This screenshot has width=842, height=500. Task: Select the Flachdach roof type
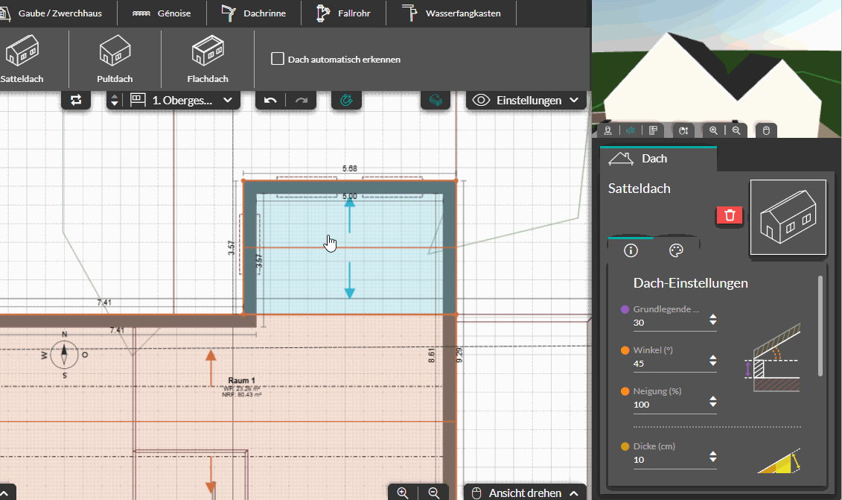pyautogui.click(x=208, y=59)
